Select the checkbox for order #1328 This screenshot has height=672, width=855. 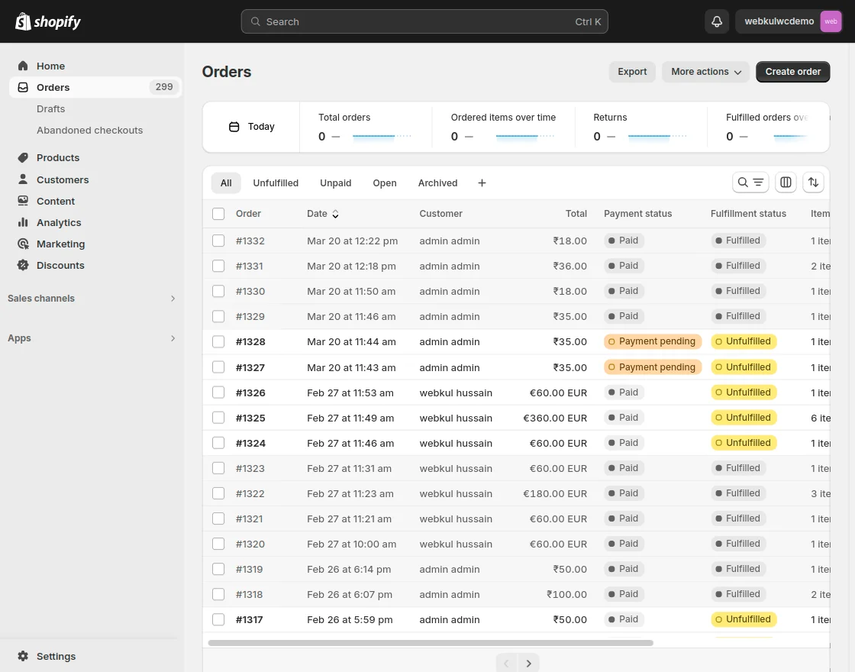tap(218, 341)
